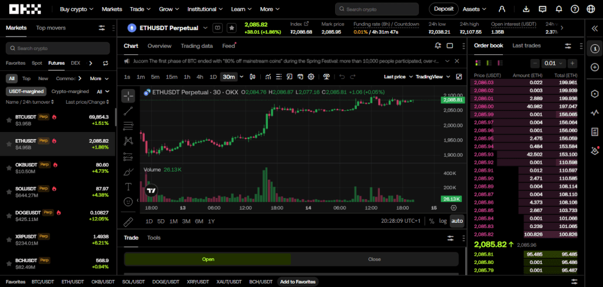
Task: Select the crosshair cursor tool
Action: [x=128, y=96]
